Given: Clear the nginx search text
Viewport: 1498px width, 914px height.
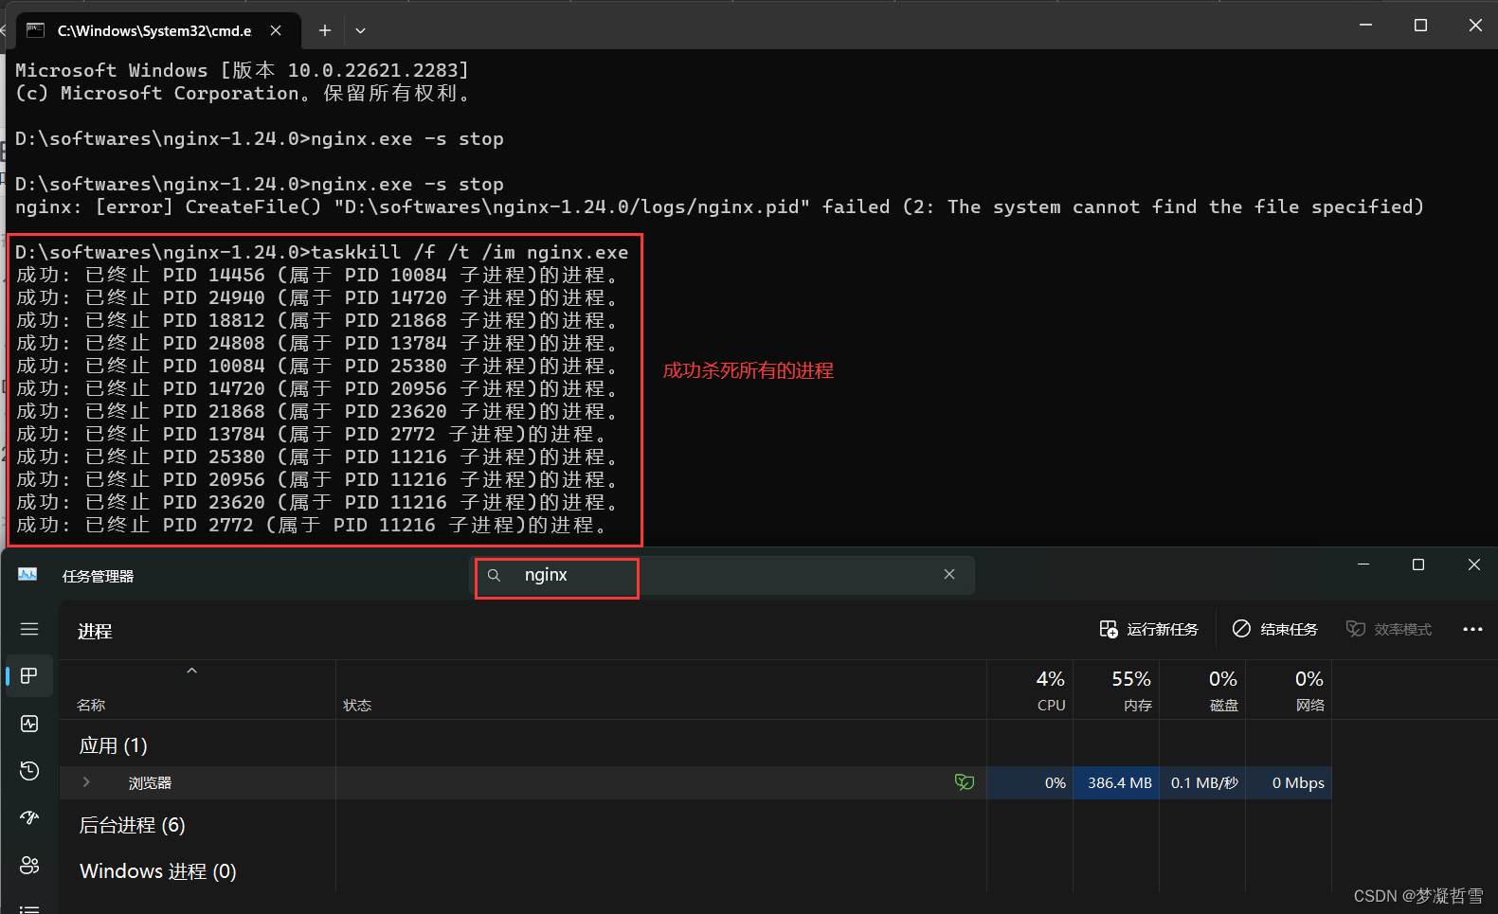Looking at the screenshot, I should [949, 574].
